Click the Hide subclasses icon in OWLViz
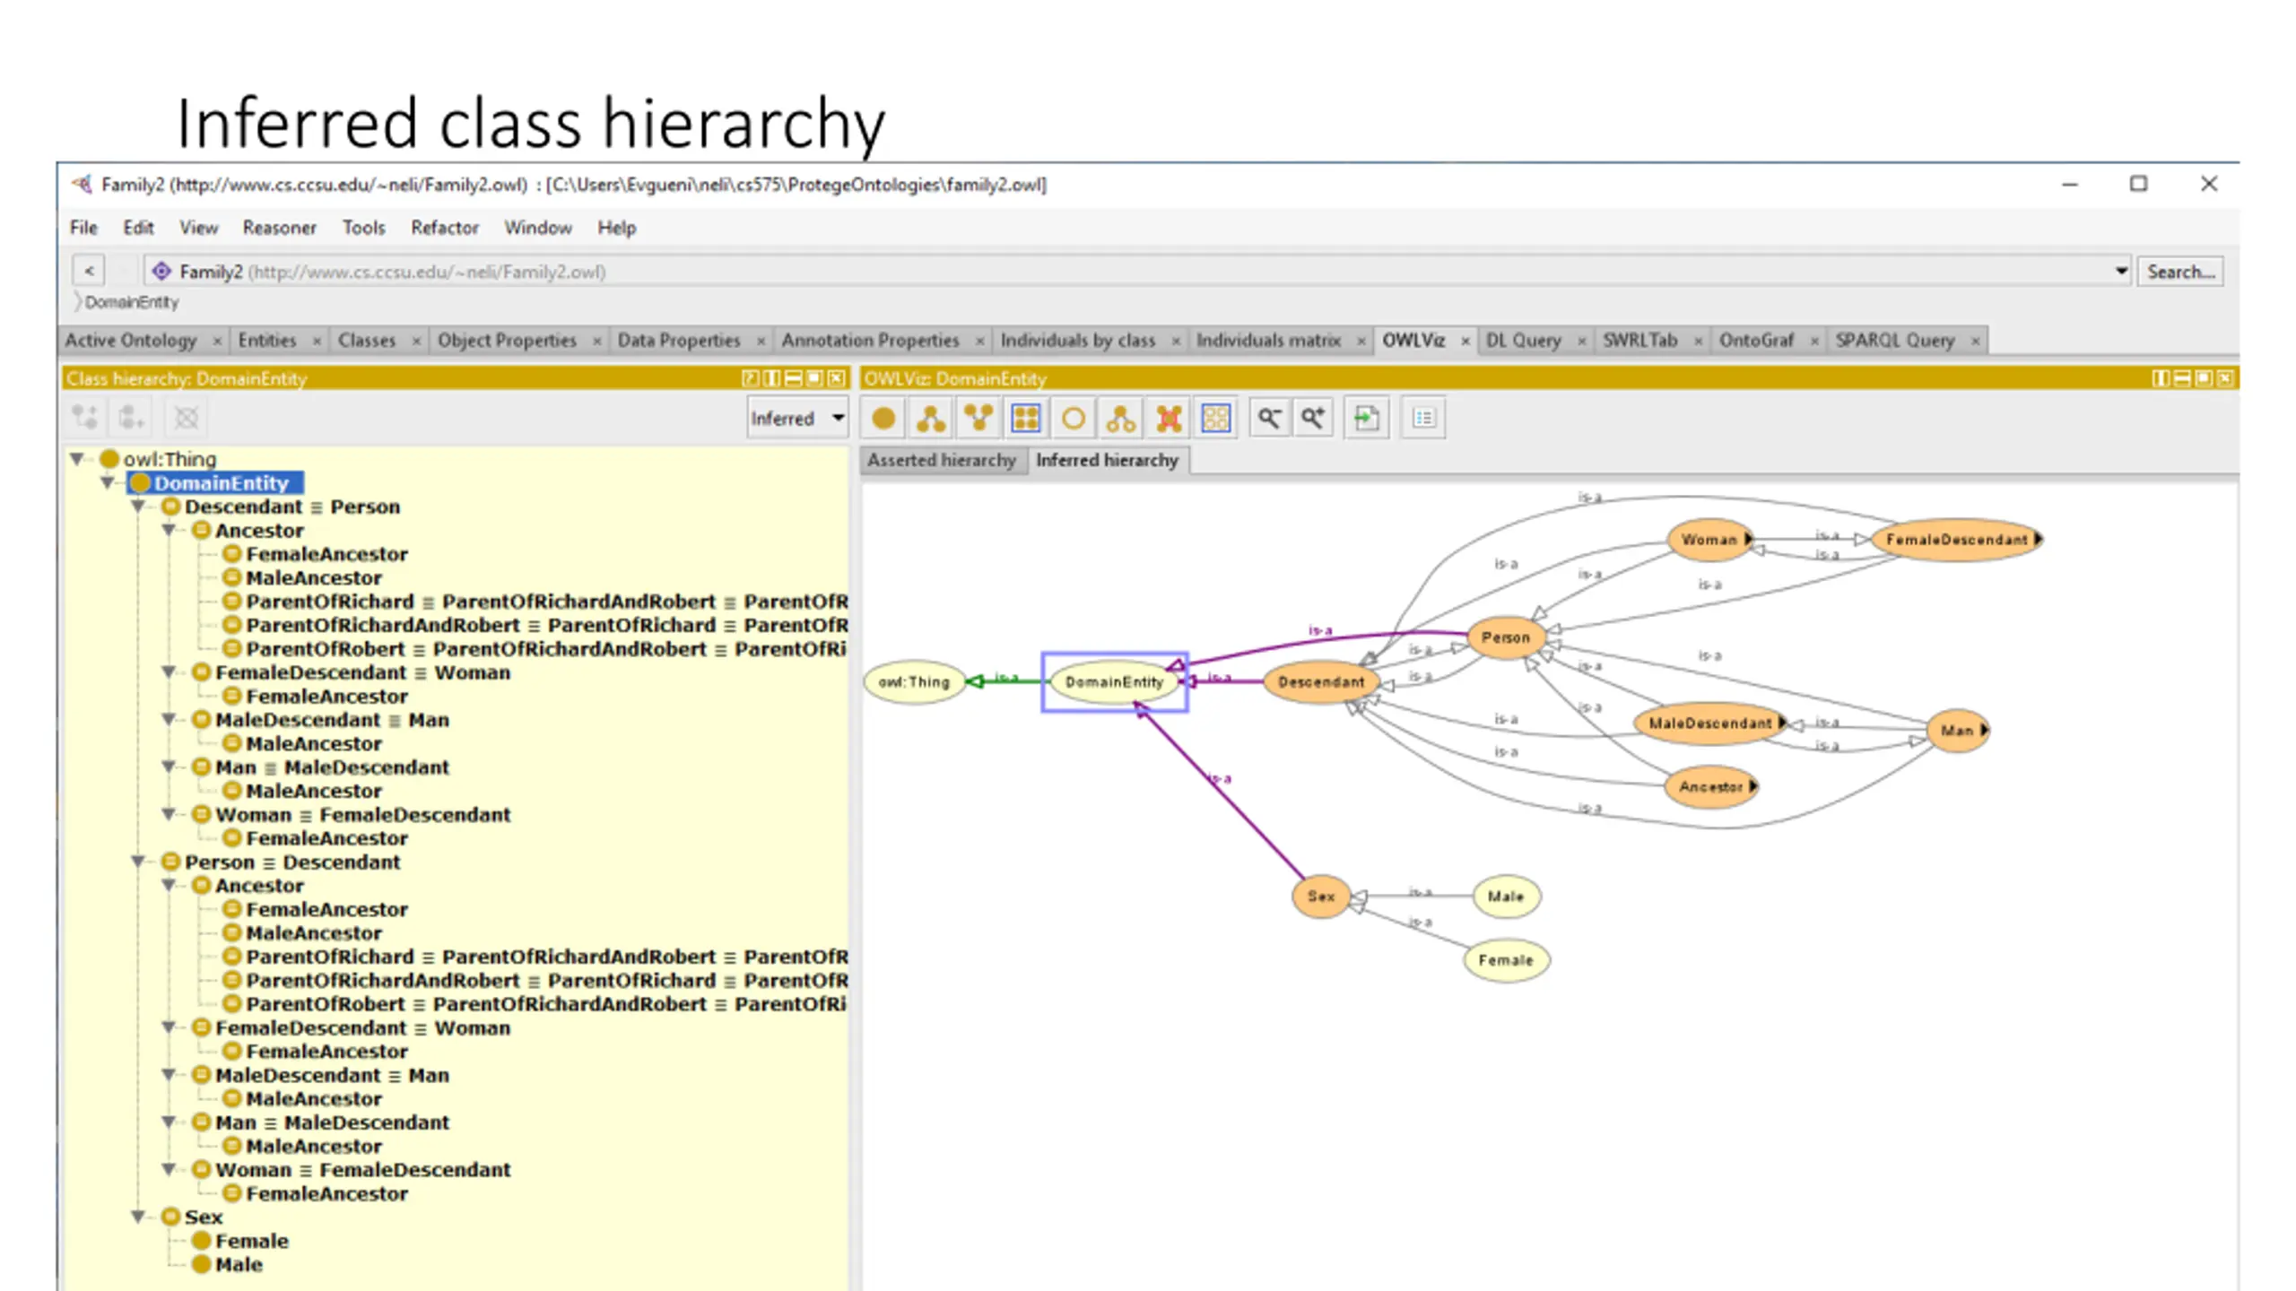This screenshot has height=1291, width=2296. tap(1121, 419)
